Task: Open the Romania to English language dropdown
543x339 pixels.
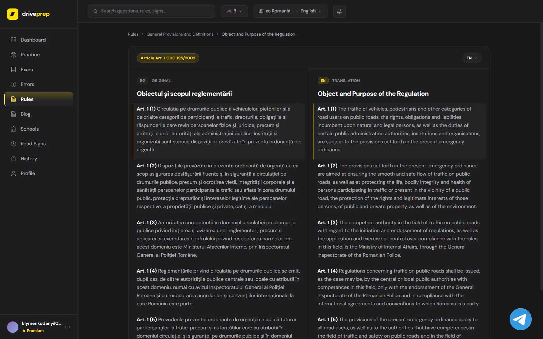Action: coord(290,11)
